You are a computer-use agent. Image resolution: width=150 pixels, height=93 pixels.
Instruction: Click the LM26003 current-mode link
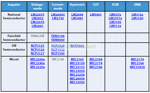pyautogui.click(x=58, y=15)
